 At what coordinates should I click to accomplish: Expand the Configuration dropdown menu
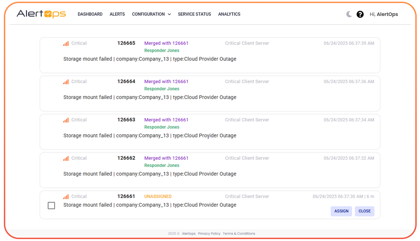[148, 14]
